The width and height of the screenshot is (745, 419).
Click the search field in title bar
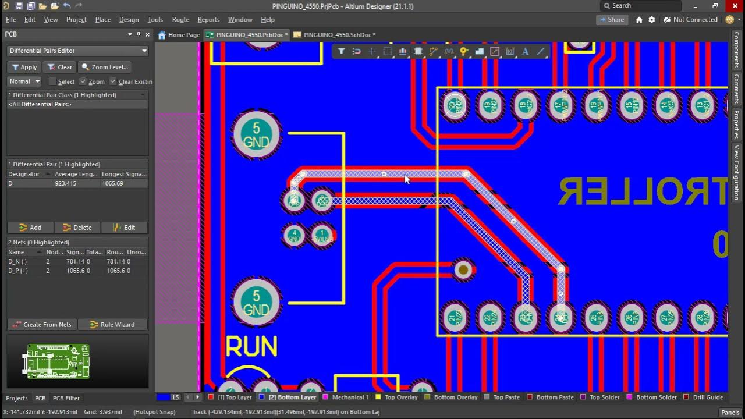640,6
